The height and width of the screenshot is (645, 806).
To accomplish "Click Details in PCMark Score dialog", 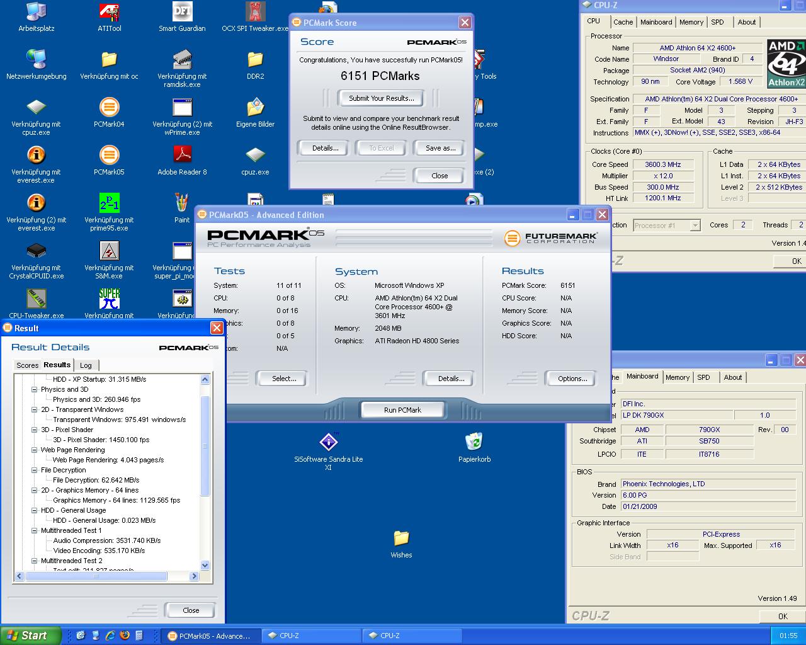I will tap(325, 148).
